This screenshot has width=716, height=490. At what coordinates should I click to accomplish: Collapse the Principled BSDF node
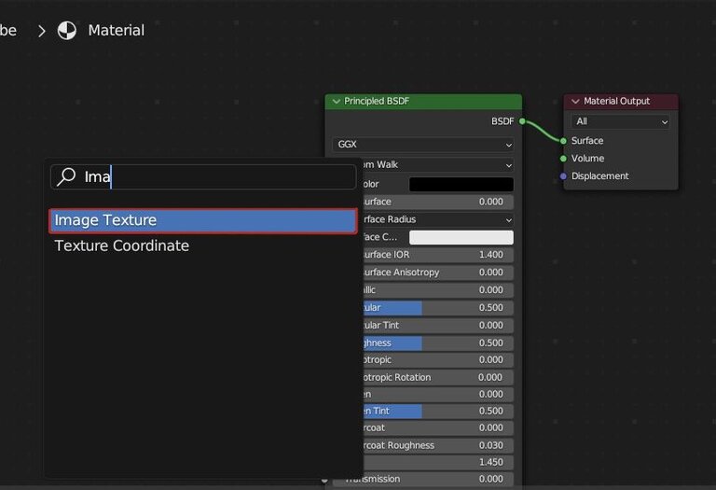coord(336,101)
